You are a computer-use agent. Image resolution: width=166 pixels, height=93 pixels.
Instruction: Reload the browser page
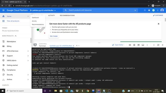coord(9,6)
